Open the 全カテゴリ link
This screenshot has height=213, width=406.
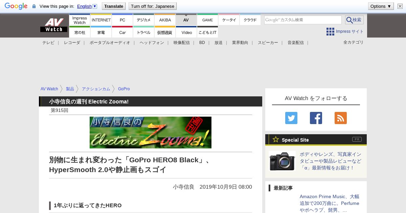click(354, 42)
